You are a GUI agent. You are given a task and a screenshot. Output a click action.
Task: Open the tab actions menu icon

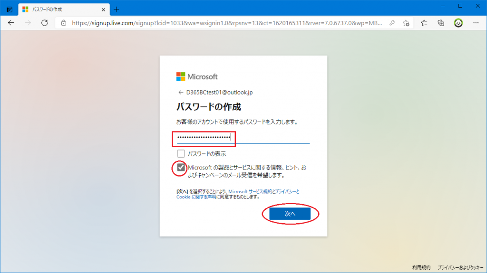pyautogui.click(x=10, y=9)
